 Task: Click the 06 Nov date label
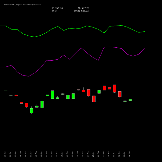pyautogui.click(x=26, y=154)
